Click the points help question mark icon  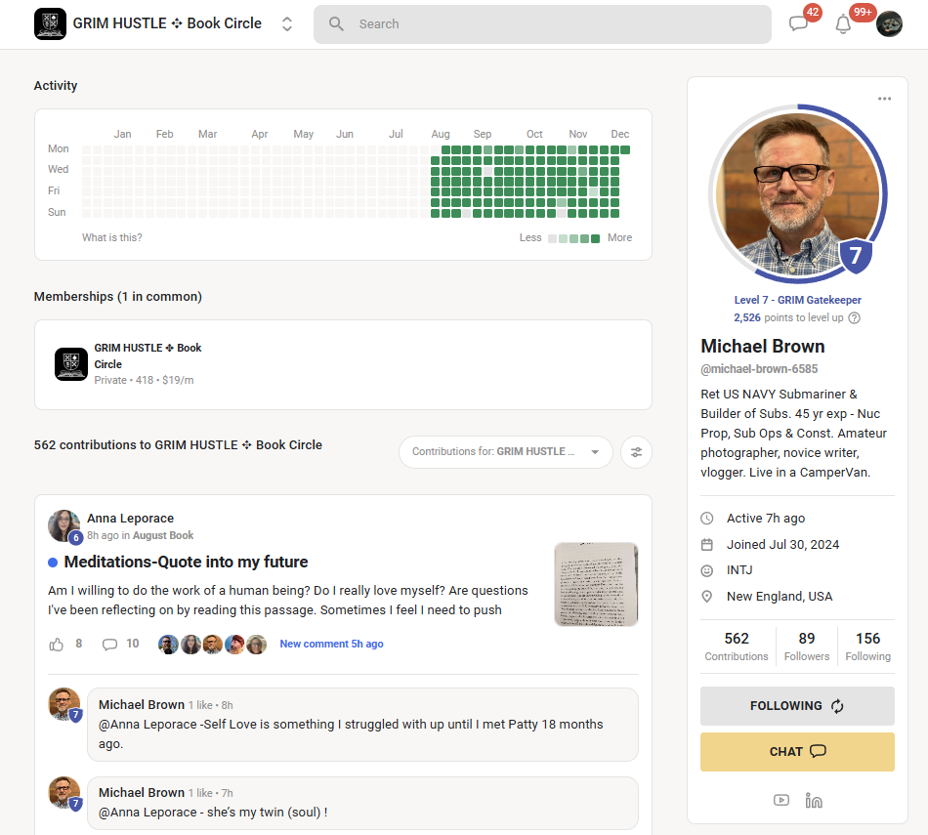(854, 317)
